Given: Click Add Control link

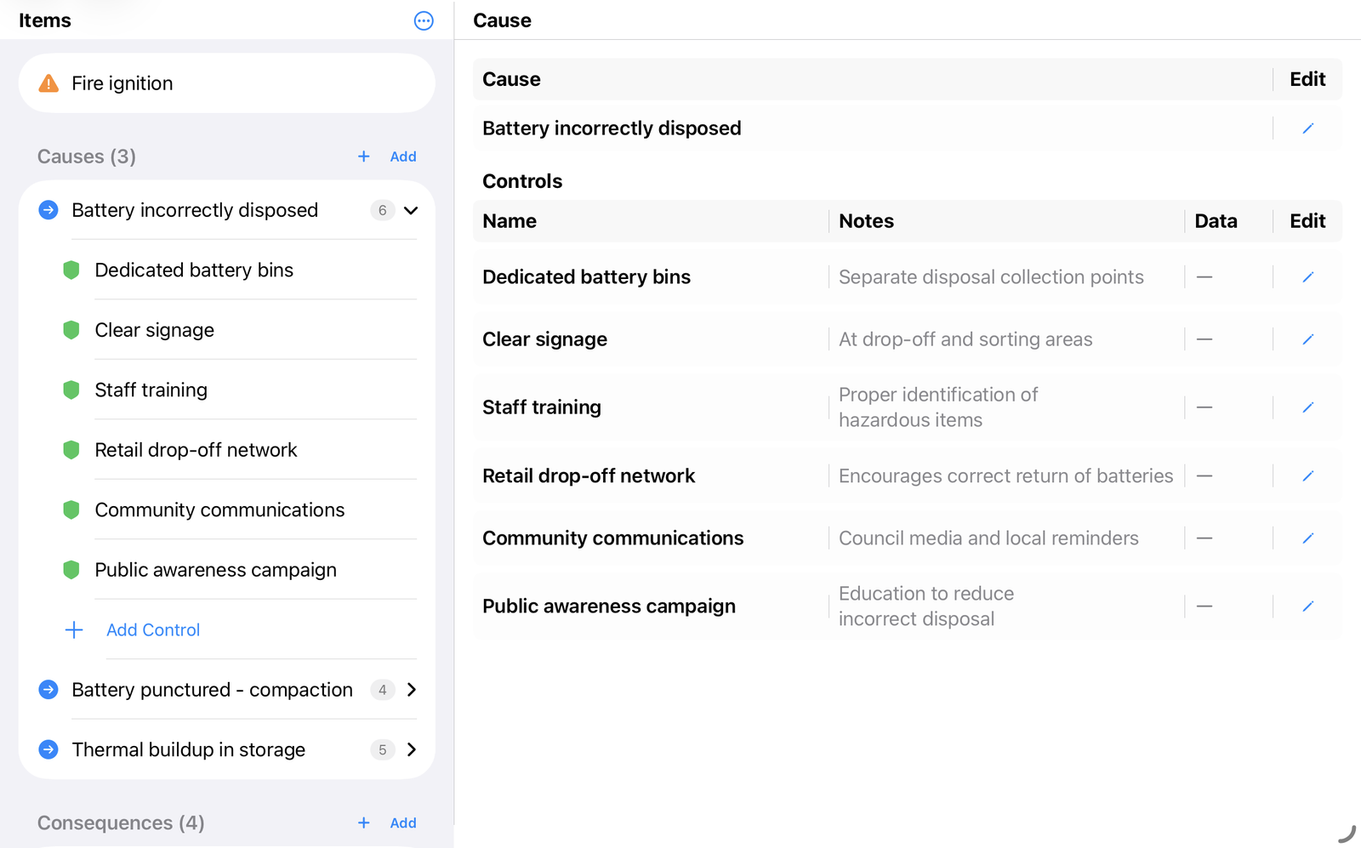Looking at the screenshot, I should coord(153,630).
